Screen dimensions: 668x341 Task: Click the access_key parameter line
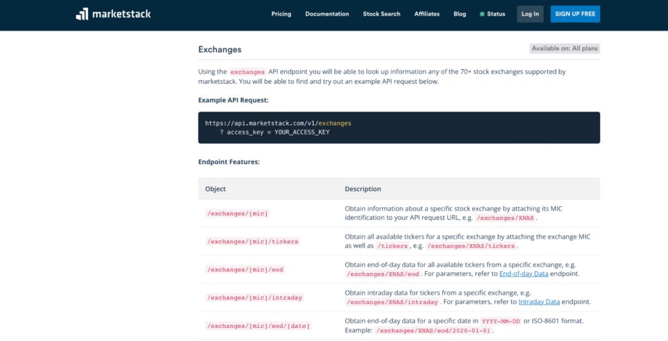click(x=275, y=132)
